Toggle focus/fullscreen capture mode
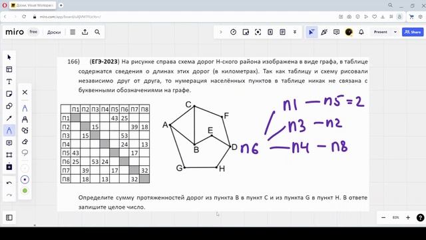426x240 pixels. [258, 32]
